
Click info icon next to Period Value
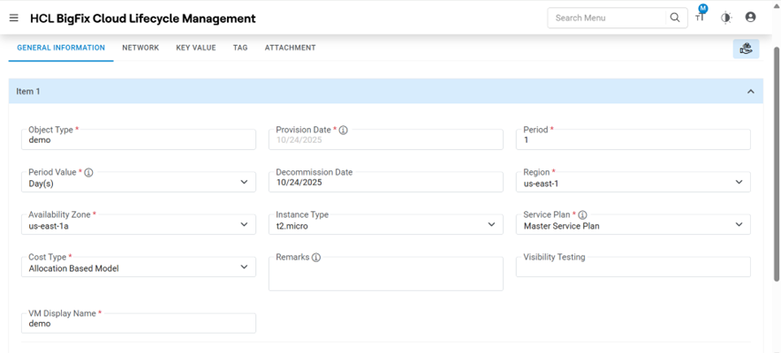[88, 173]
